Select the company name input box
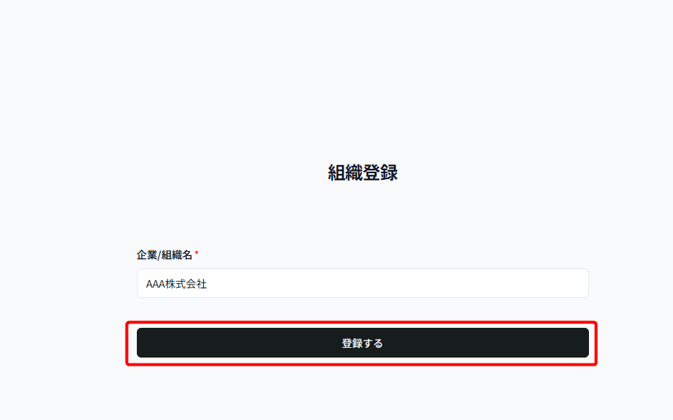The image size is (673, 420). pyautogui.click(x=363, y=283)
